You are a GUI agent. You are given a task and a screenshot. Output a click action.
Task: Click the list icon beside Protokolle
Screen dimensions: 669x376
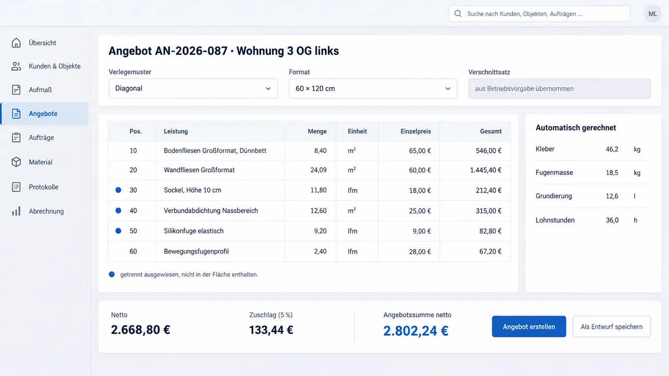click(x=16, y=187)
